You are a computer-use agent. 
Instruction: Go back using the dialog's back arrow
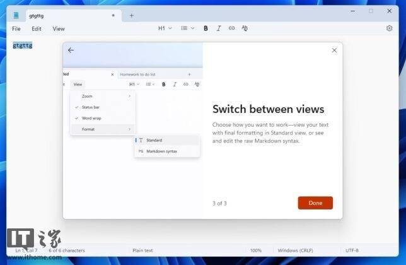click(x=71, y=50)
